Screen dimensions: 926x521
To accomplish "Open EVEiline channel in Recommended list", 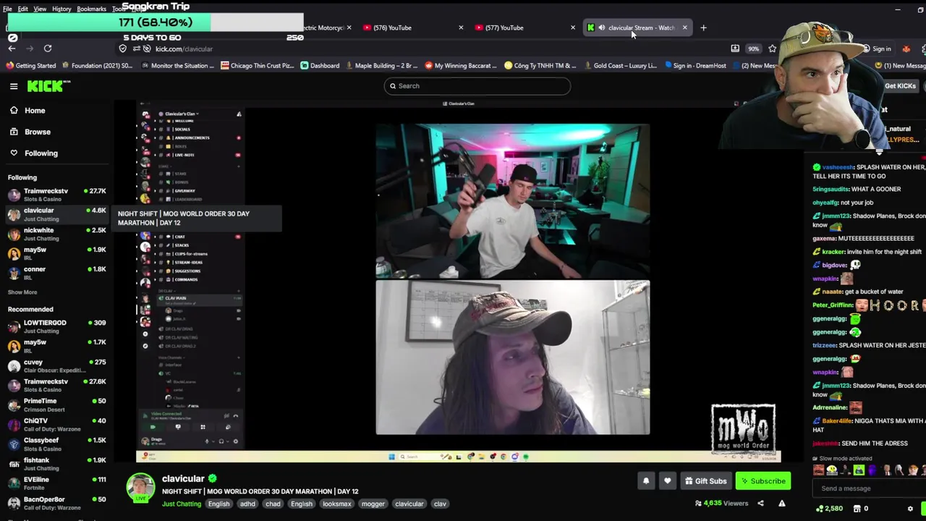I will [56, 483].
